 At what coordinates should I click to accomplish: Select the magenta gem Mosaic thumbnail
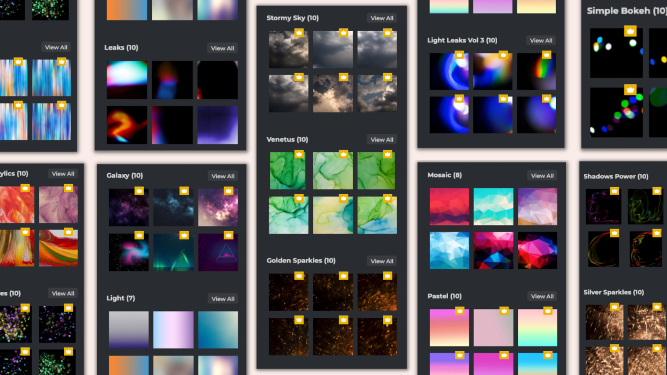coord(537,250)
